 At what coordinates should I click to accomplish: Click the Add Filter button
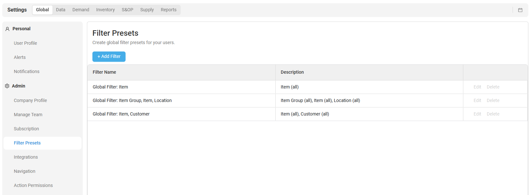(109, 56)
